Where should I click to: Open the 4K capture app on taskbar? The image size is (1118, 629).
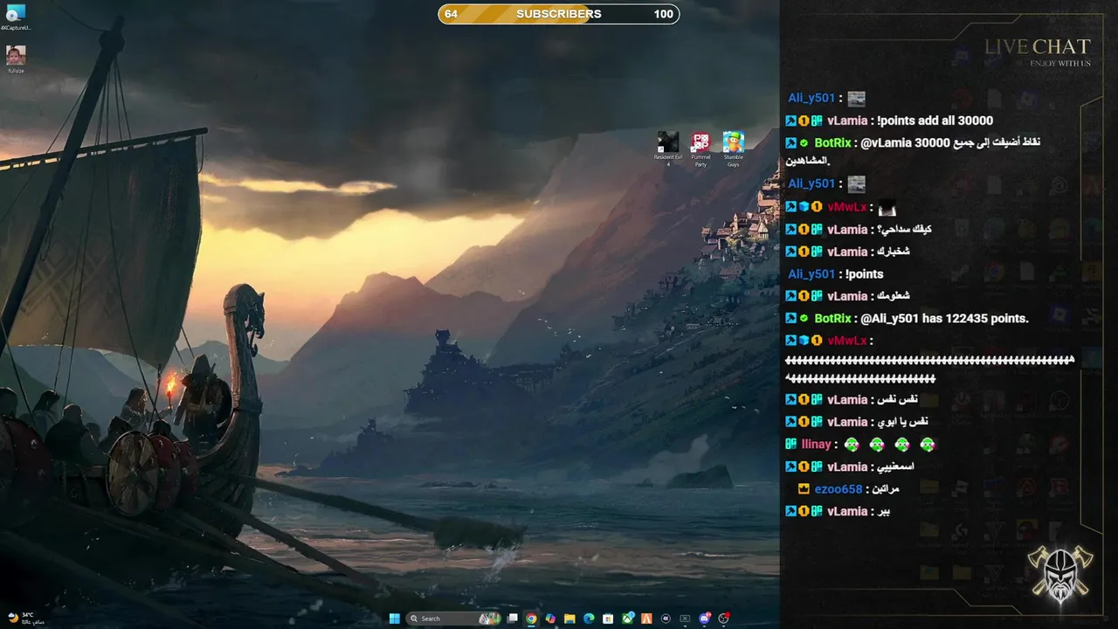(x=666, y=619)
